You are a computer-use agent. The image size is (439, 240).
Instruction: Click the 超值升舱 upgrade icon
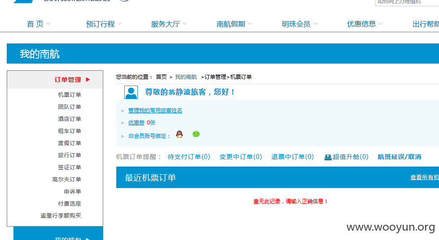[328, 157]
